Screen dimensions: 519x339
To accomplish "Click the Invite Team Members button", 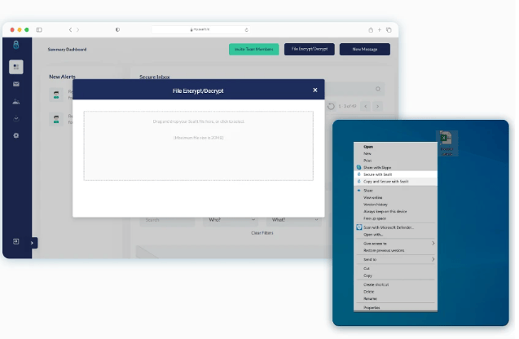I will click(x=254, y=49).
